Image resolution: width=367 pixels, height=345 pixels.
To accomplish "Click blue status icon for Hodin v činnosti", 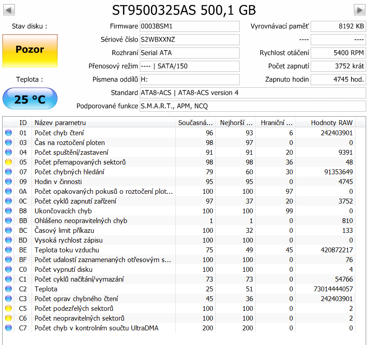I will click(x=8, y=181).
